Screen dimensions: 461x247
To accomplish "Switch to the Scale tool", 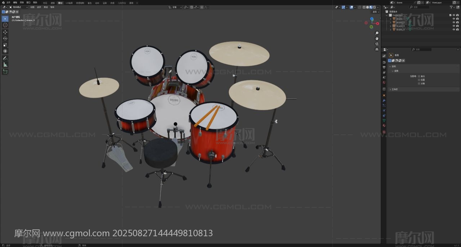I will click(x=5, y=45).
